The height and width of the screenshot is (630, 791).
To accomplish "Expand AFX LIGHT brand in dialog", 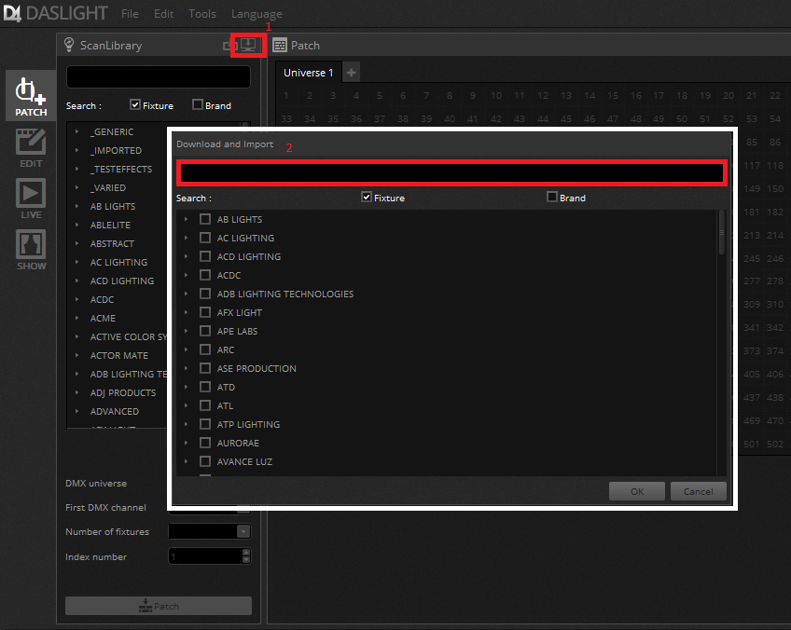I will (x=187, y=312).
